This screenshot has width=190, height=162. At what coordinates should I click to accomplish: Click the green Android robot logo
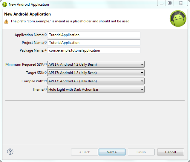178,18
